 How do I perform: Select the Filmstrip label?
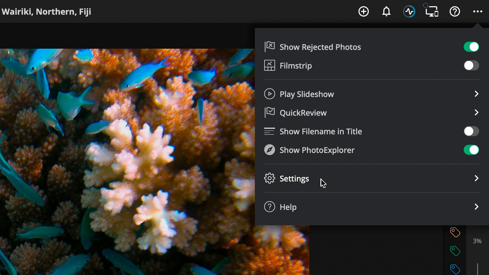click(x=296, y=66)
